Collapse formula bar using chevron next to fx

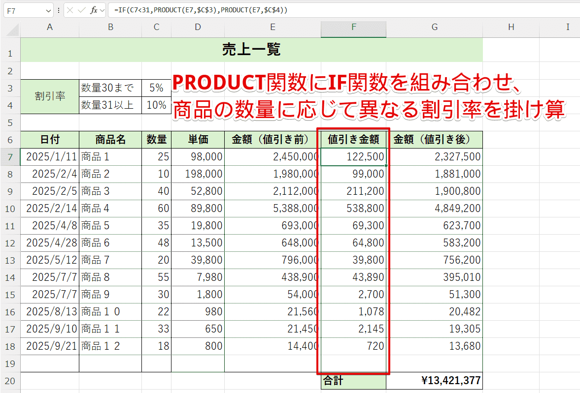click(x=102, y=10)
